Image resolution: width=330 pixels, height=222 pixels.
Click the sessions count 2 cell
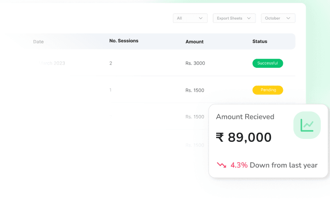[110, 63]
